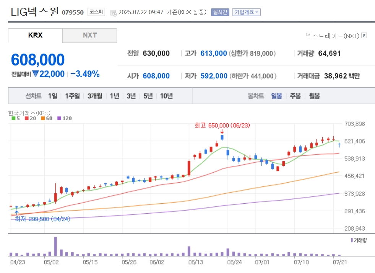Select 일봉 daily candle chart
The width and height of the screenshot is (375, 273).
276,96
